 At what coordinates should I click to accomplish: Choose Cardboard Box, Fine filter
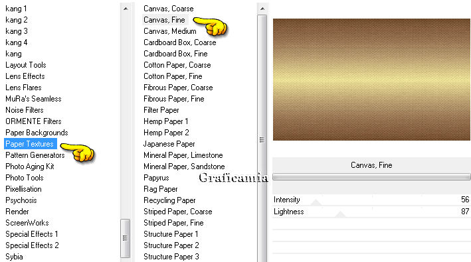(176, 54)
